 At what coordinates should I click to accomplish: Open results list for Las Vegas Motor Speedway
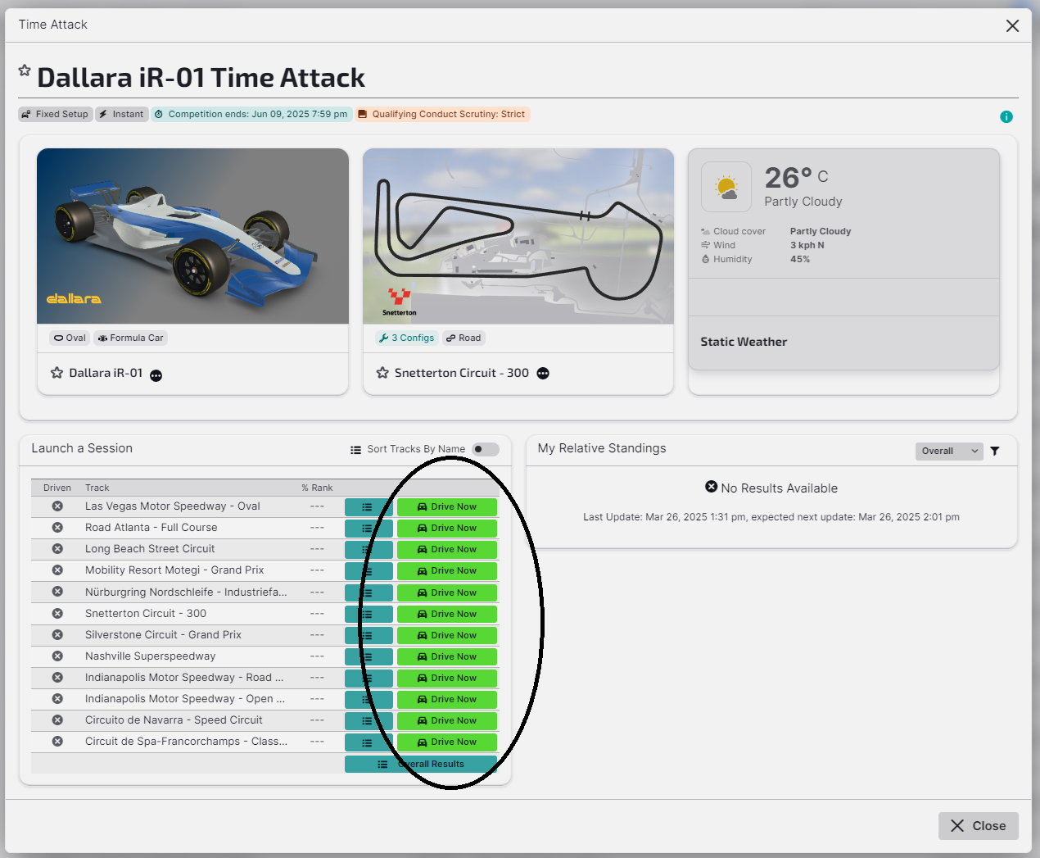(x=369, y=507)
